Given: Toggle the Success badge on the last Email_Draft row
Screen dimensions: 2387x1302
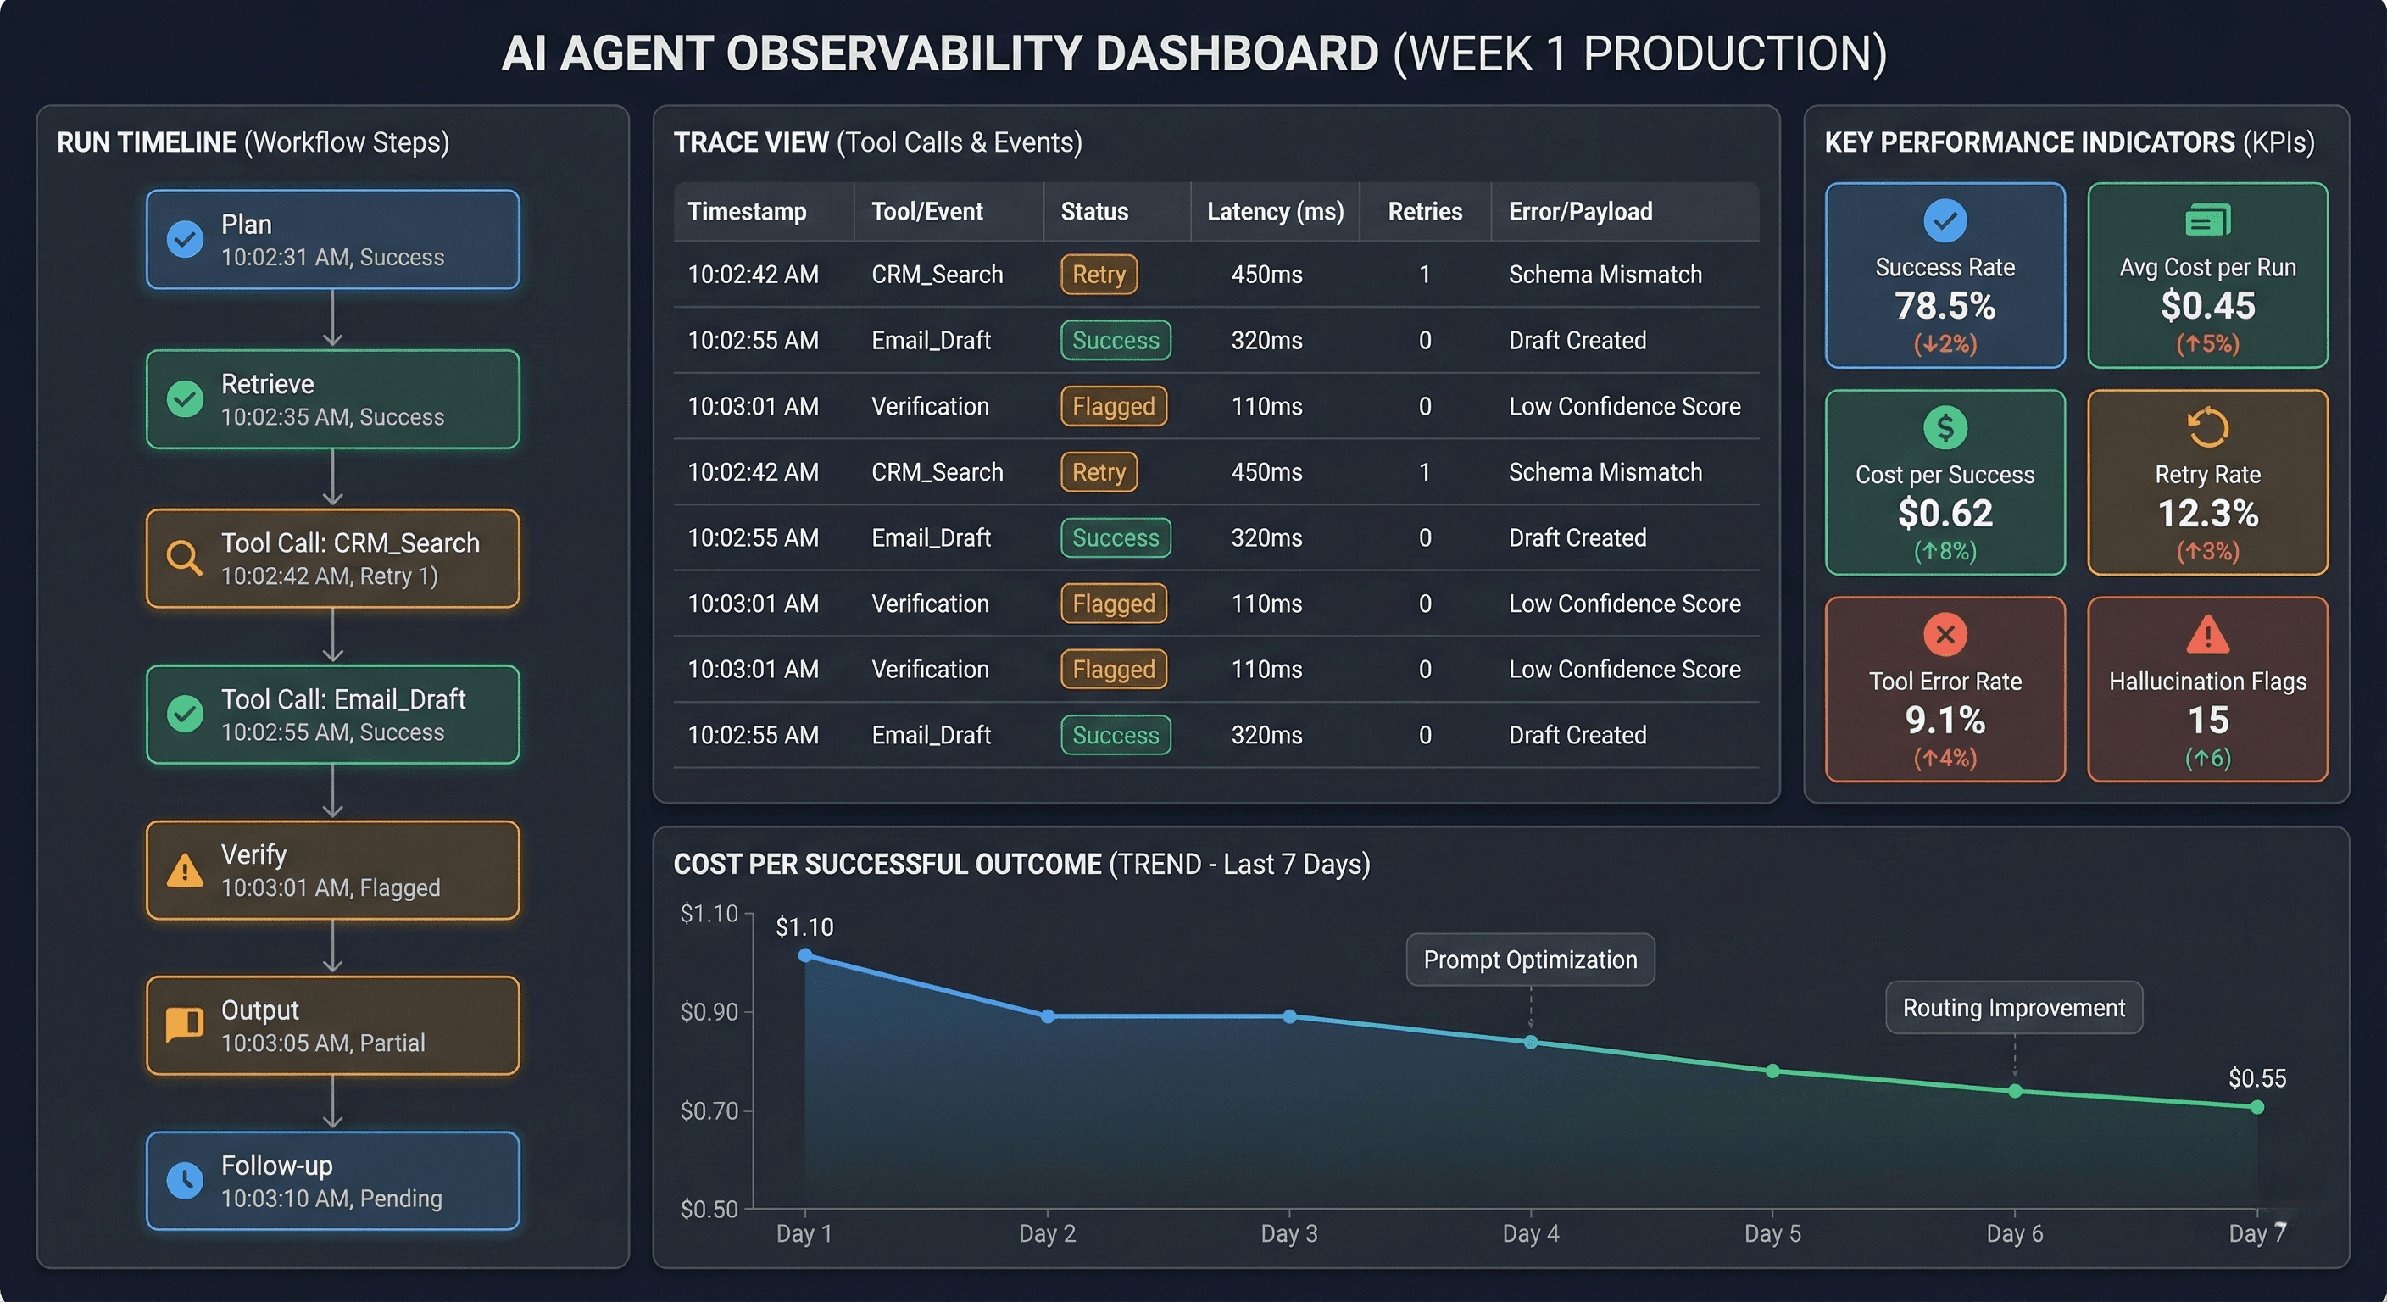Looking at the screenshot, I should click(1115, 735).
